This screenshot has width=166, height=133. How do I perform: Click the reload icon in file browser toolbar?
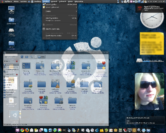[x=22, y=57]
